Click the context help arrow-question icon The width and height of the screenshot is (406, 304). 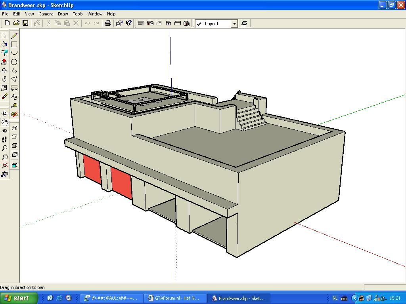(128, 23)
